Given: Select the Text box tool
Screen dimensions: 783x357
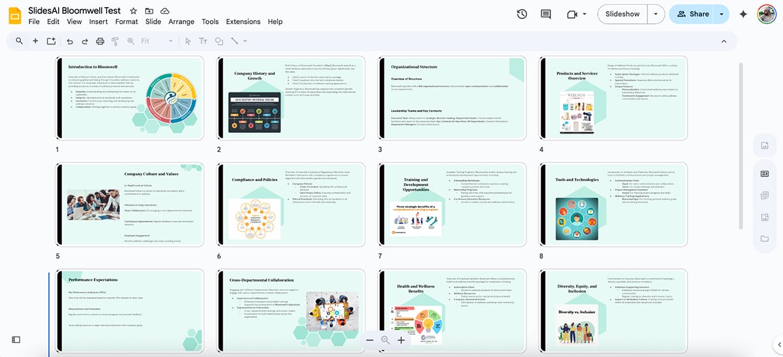Looking at the screenshot, I should click(203, 41).
